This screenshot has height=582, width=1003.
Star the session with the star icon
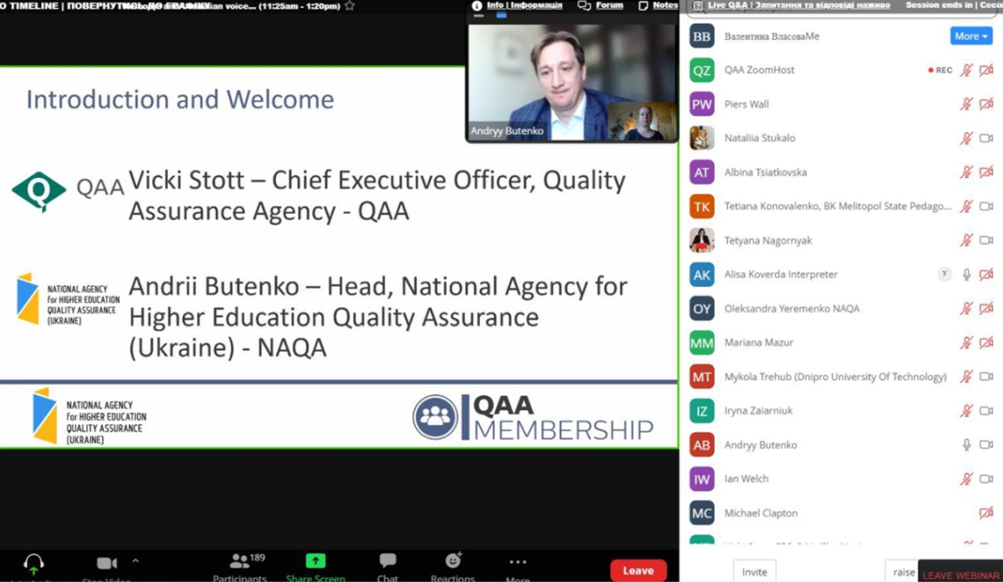349,6
